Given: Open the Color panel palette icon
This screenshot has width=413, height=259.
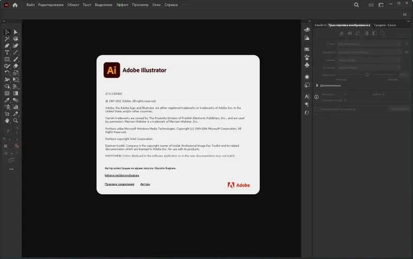Looking at the screenshot, I should tap(307, 30).
